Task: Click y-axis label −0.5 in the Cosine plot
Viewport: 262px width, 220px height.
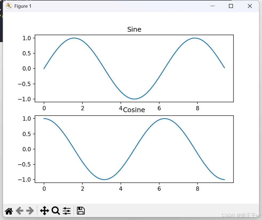Action: coord(24,164)
